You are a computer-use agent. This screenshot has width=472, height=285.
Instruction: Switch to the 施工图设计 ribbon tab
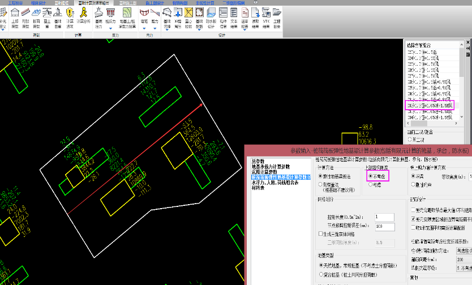click(155, 3)
